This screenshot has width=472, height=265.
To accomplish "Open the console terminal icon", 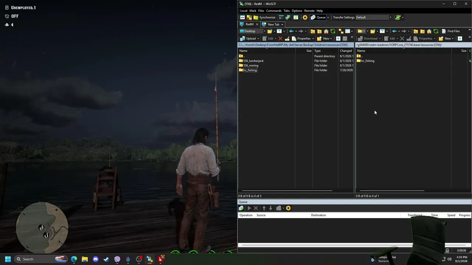I will 281,17.
